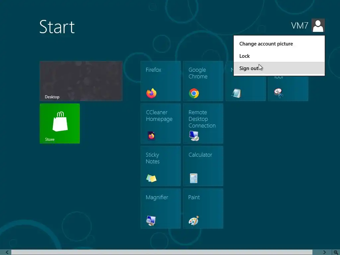Screen dimensions: 340x255
Task: Click the VM7 account avatar picture
Action: (x=318, y=25)
